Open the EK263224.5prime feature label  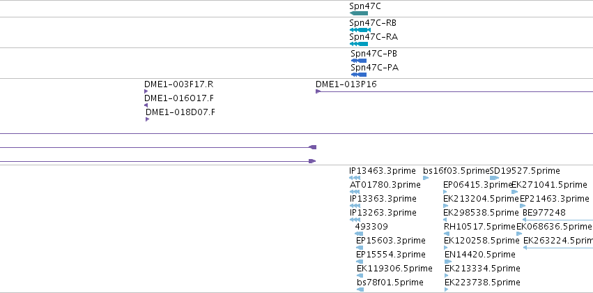[x=558, y=241]
